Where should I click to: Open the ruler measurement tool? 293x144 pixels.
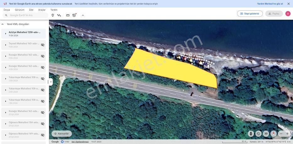tap(68, 15)
